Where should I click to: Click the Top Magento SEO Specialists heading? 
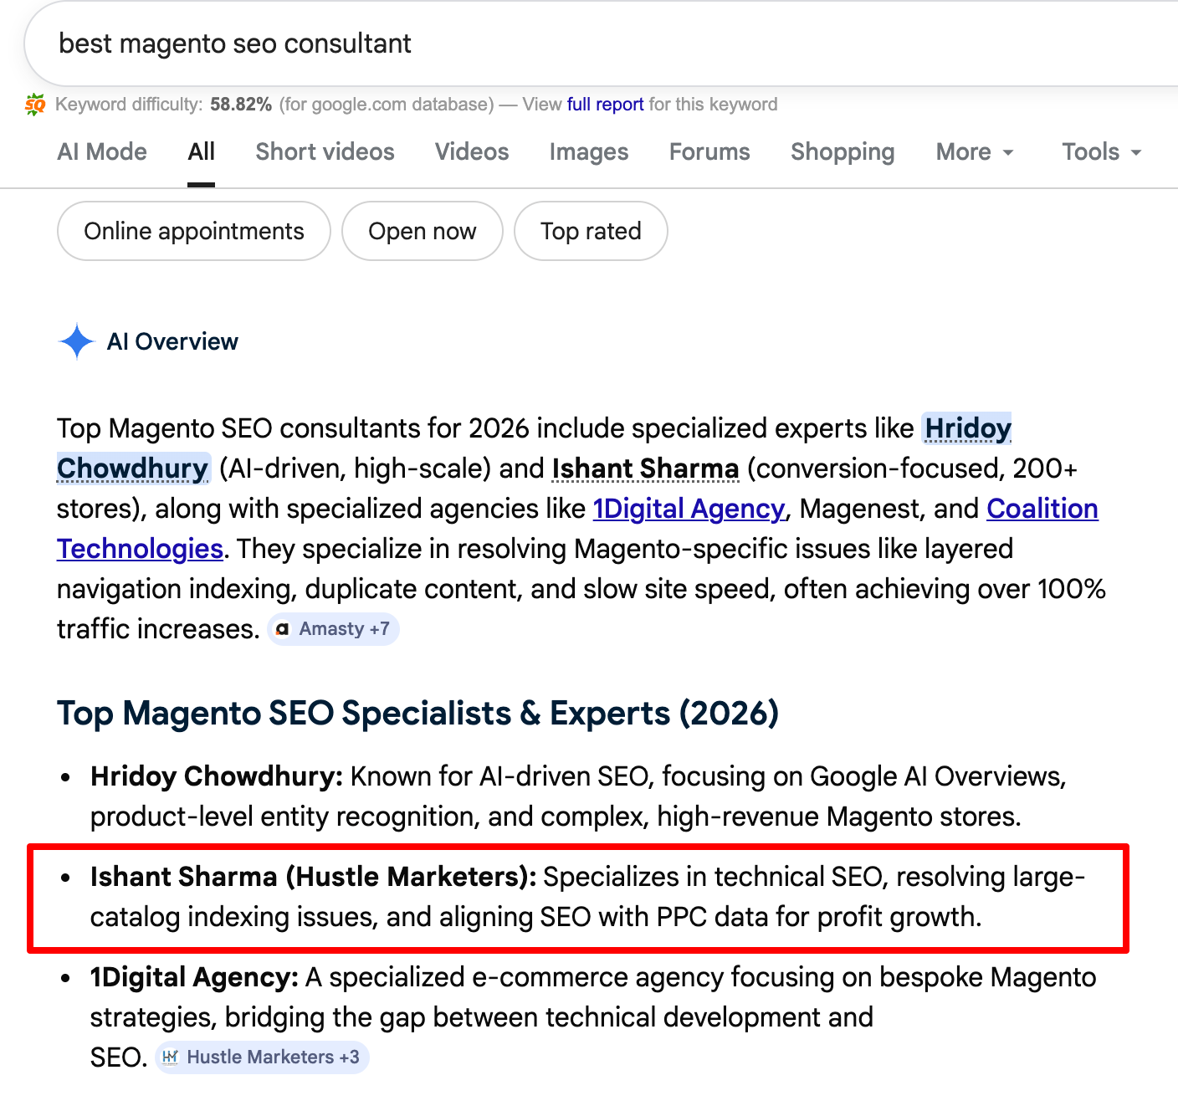tap(417, 714)
